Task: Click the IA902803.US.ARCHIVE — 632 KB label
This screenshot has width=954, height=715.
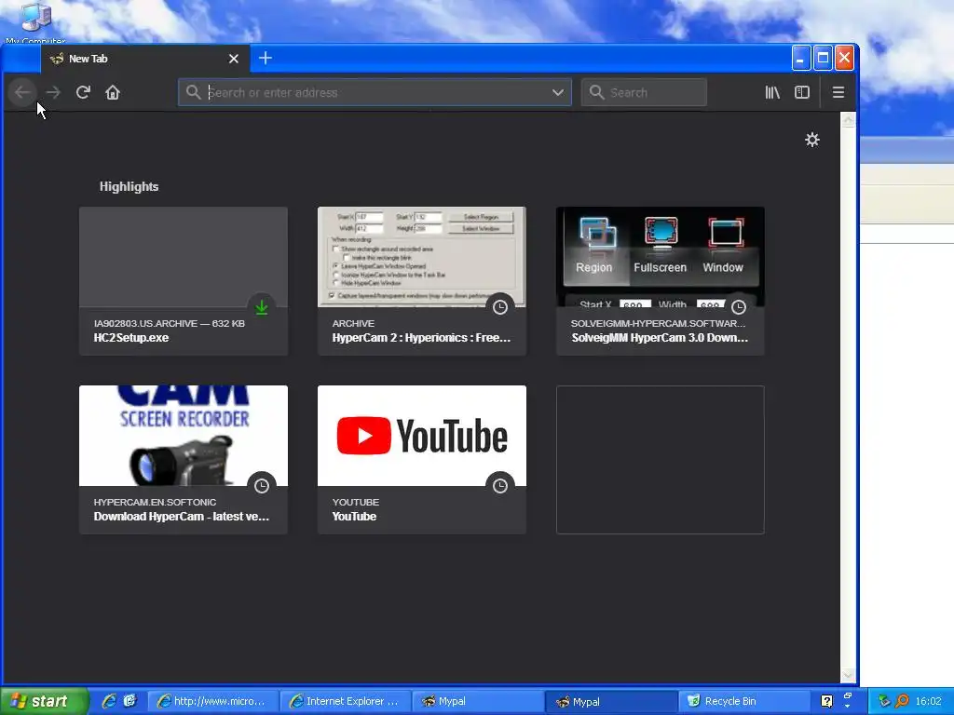Action: pyautogui.click(x=170, y=323)
